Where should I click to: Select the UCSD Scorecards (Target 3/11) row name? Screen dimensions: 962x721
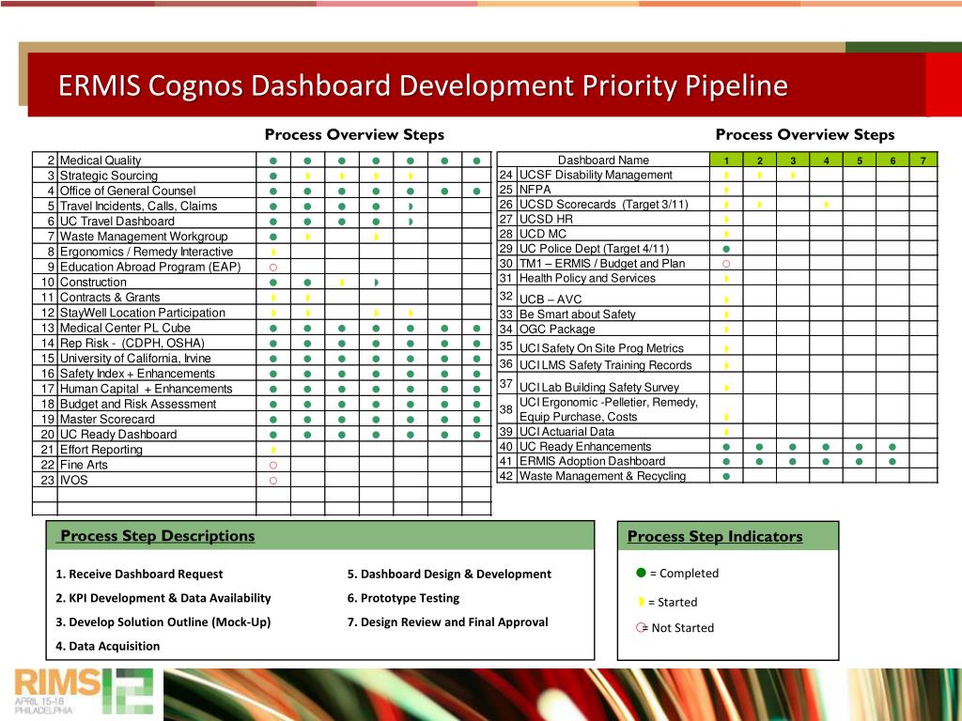pyautogui.click(x=604, y=204)
